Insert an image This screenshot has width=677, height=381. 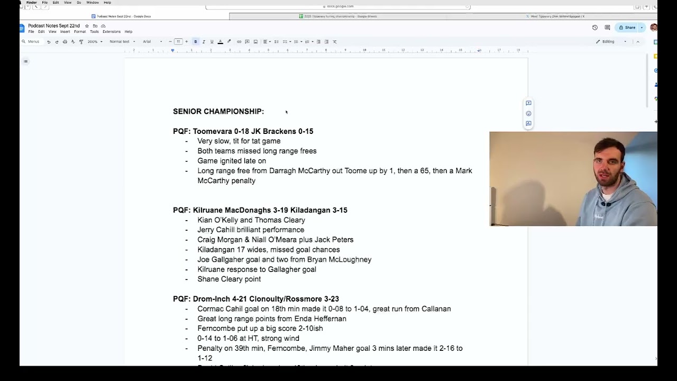tap(255, 42)
